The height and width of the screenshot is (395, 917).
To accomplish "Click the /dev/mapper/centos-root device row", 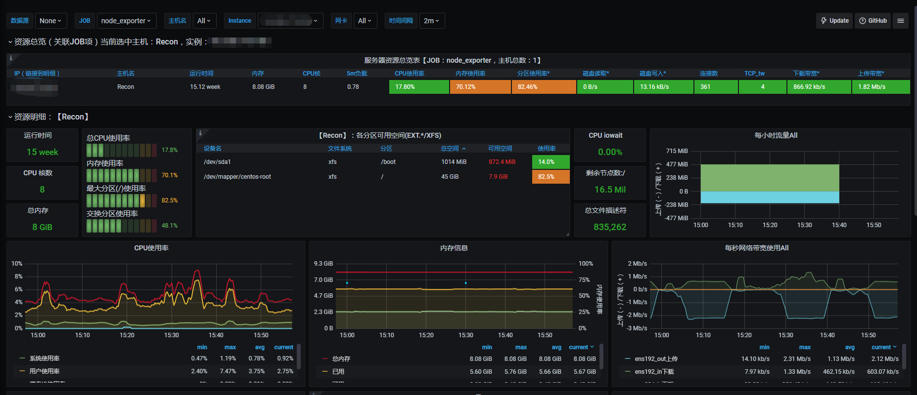I will point(383,177).
